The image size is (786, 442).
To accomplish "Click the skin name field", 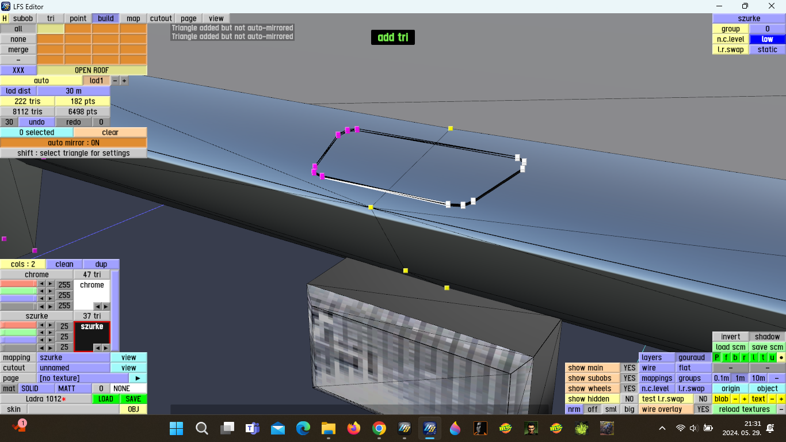I will [x=74, y=409].
